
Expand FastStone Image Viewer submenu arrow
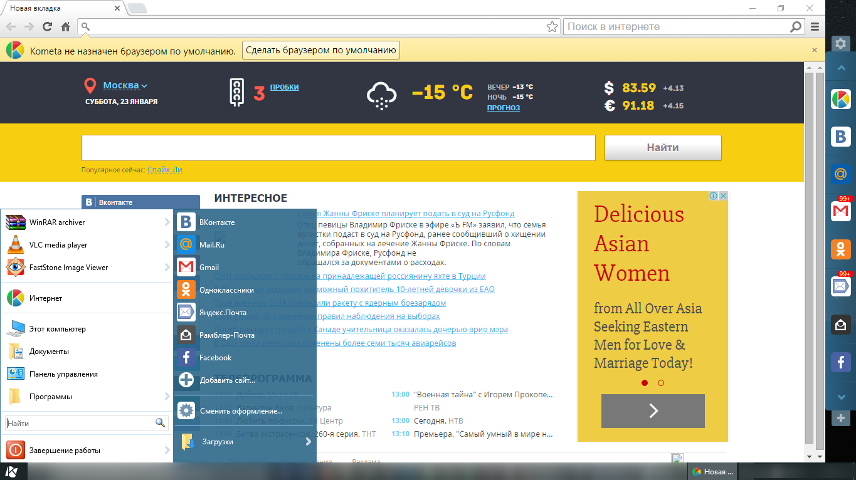[x=167, y=268]
